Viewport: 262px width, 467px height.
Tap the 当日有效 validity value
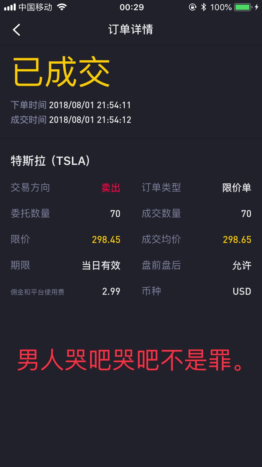click(101, 265)
